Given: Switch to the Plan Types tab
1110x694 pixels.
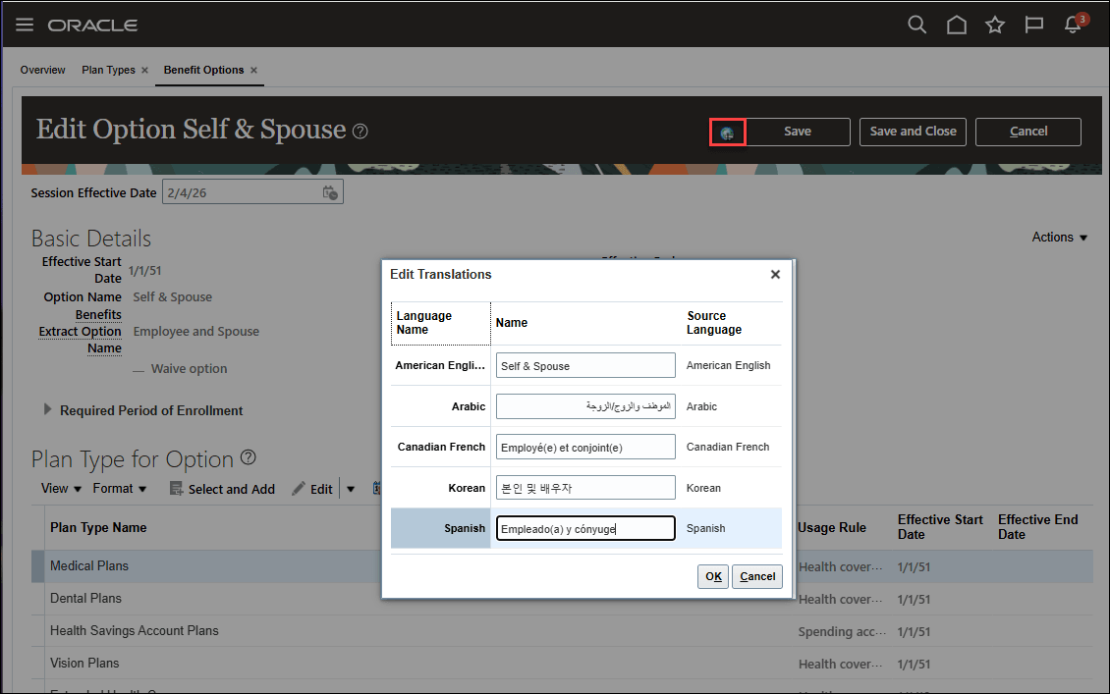Looking at the screenshot, I should [x=108, y=70].
